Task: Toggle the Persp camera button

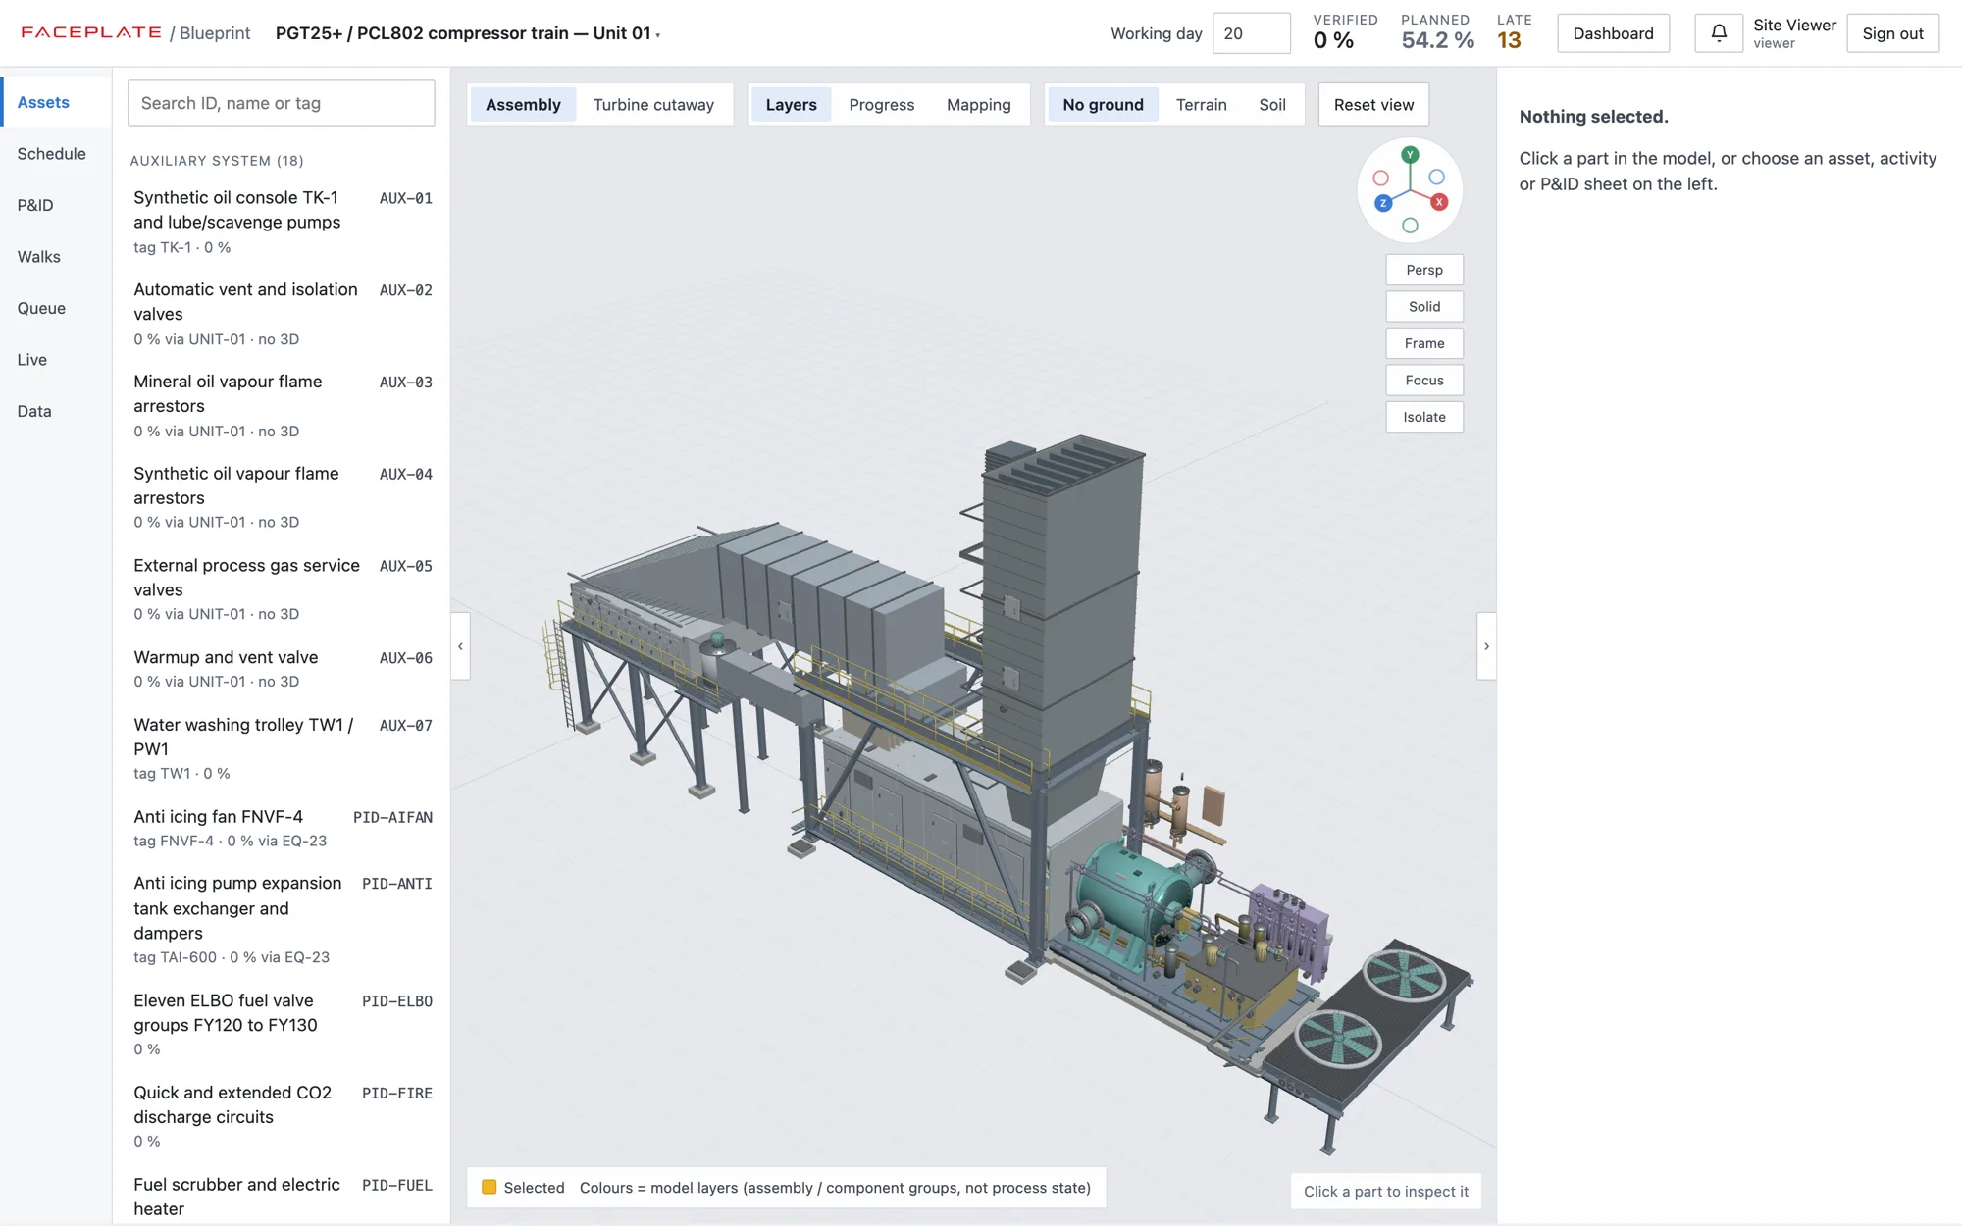Action: pyautogui.click(x=1424, y=270)
